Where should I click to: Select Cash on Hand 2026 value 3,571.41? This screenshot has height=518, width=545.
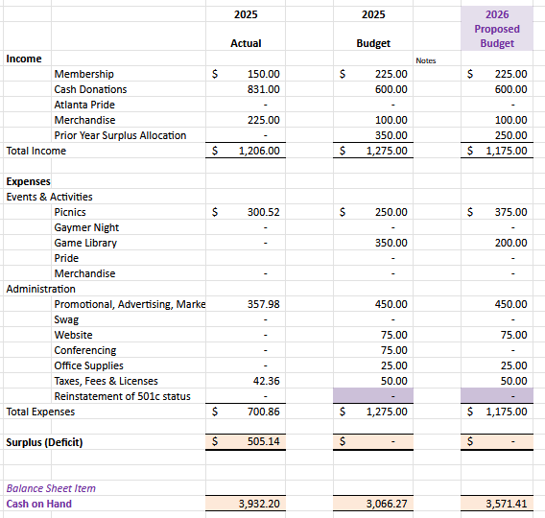point(507,504)
